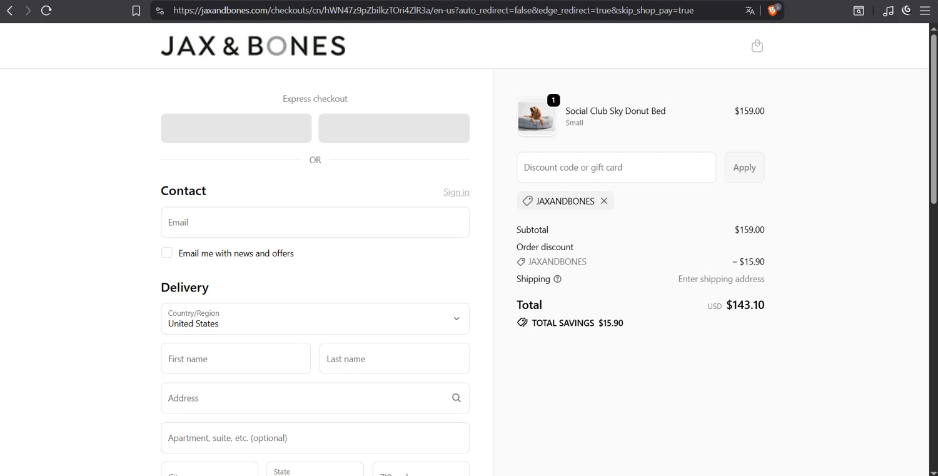Click the shipping help question mark icon
This screenshot has width=938, height=476.
pyautogui.click(x=558, y=279)
